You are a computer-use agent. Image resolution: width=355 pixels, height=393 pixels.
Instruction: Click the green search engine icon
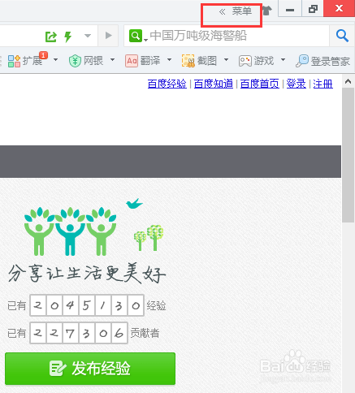(x=136, y=36)
